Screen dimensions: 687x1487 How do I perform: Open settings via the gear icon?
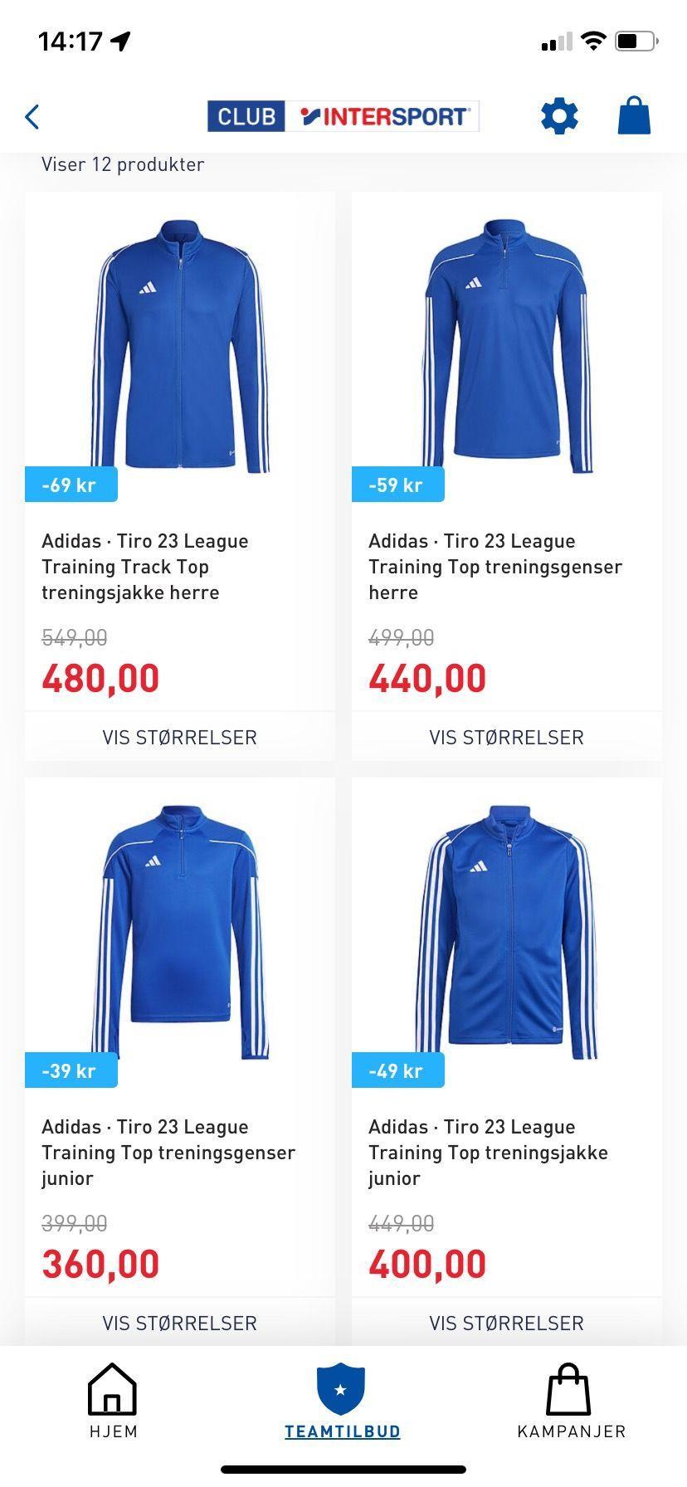click(559, 116)
